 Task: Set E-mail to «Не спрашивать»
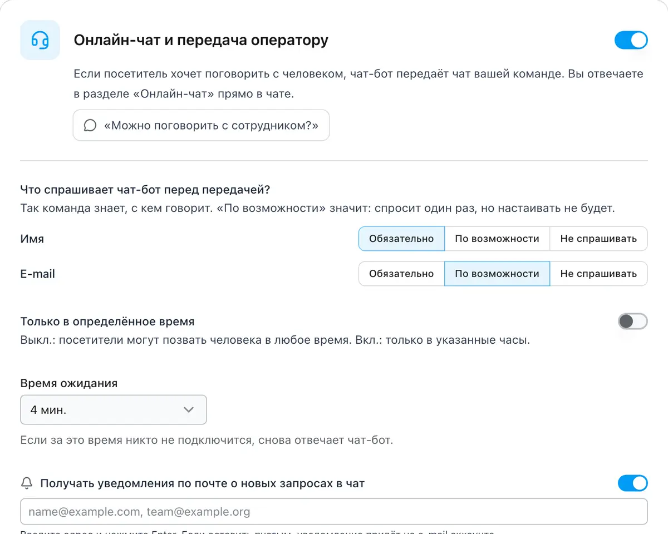point(598,274)
